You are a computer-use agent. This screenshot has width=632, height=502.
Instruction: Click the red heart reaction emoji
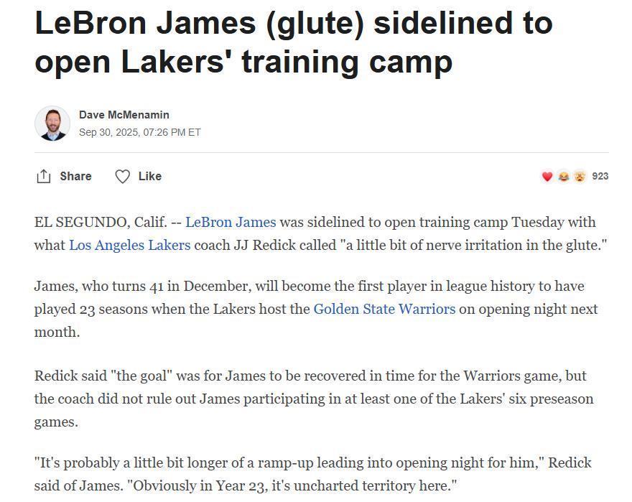pos(547,176)
